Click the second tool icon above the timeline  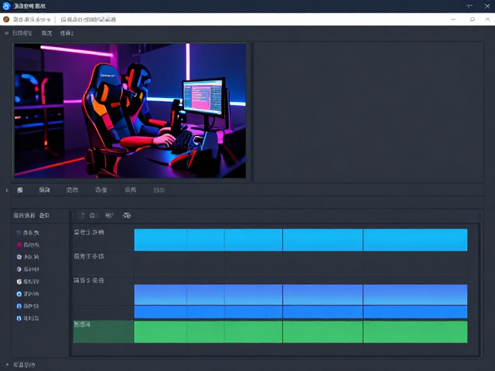pyautogui.click(x=92, y=216)
